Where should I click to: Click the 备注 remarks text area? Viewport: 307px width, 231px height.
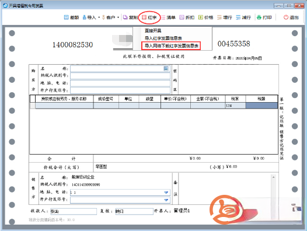click(225, 189)
